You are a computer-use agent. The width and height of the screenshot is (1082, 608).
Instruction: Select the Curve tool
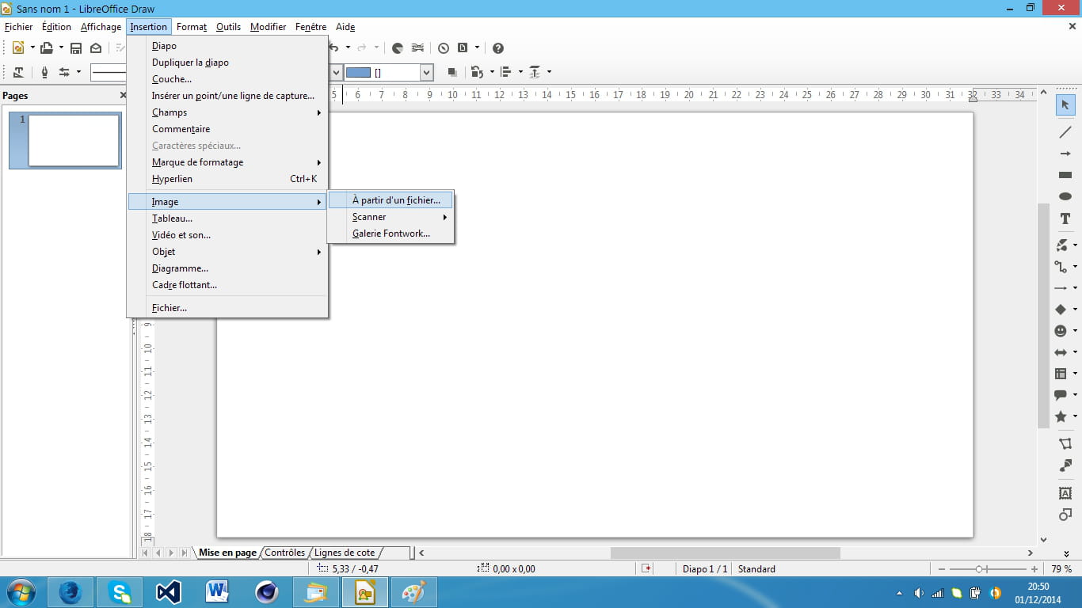(1062, 245)
